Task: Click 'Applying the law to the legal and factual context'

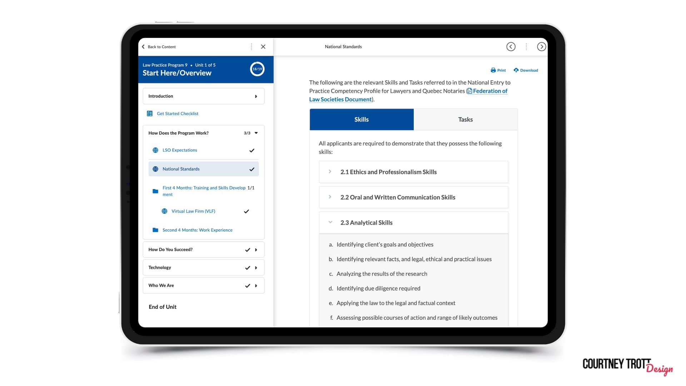Action: pos(396,303)
